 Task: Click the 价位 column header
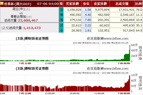click(86, 4)
